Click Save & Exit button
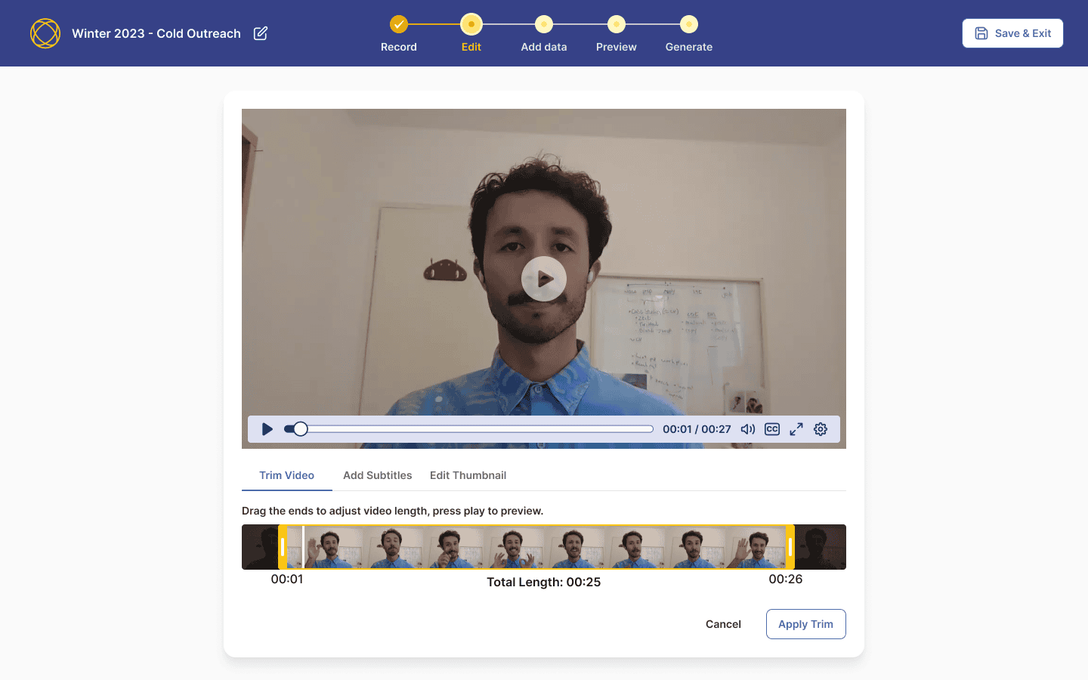 point(1012,33)
